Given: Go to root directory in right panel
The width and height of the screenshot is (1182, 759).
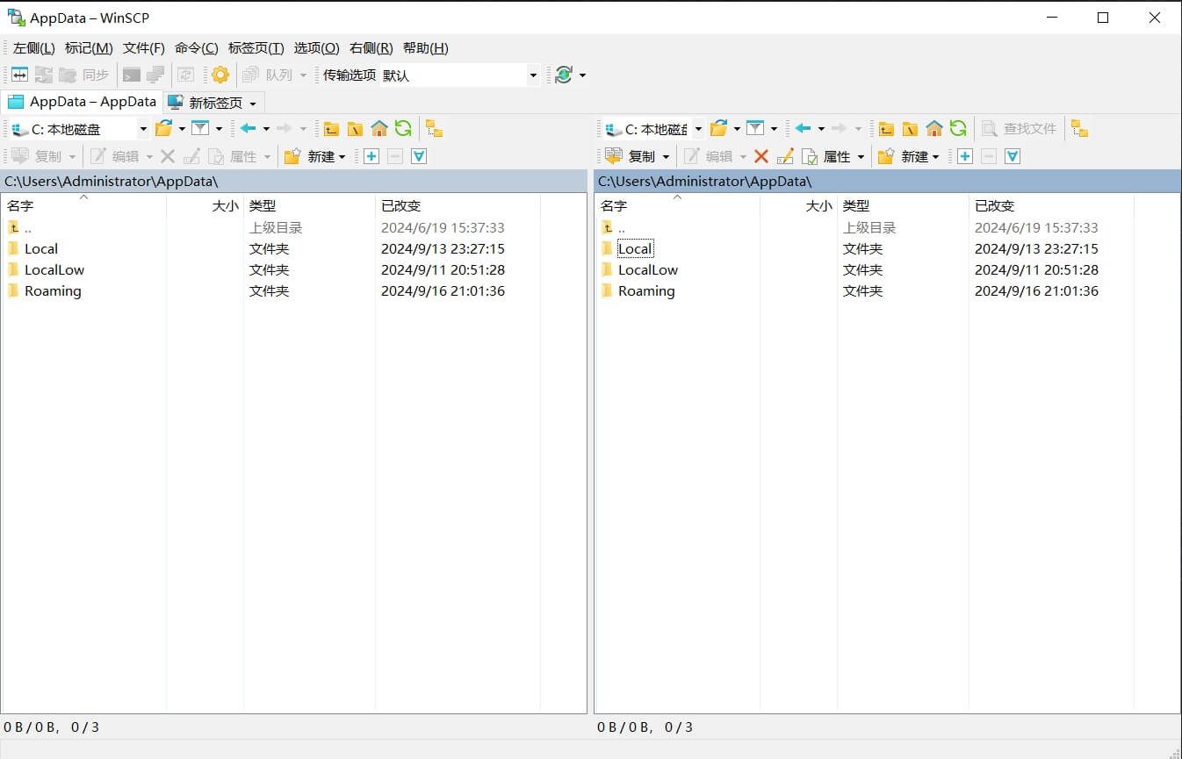Looking at the screenshot, I should [x=910, y=129].
